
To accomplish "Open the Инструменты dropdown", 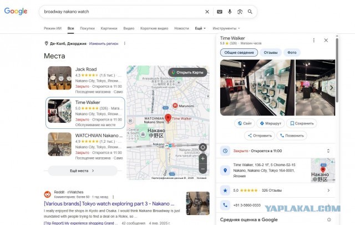I will click(226, 28).
